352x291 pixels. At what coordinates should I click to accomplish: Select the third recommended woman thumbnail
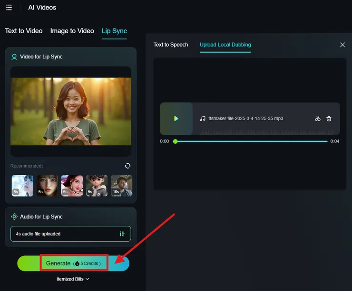tap(72, 186)
